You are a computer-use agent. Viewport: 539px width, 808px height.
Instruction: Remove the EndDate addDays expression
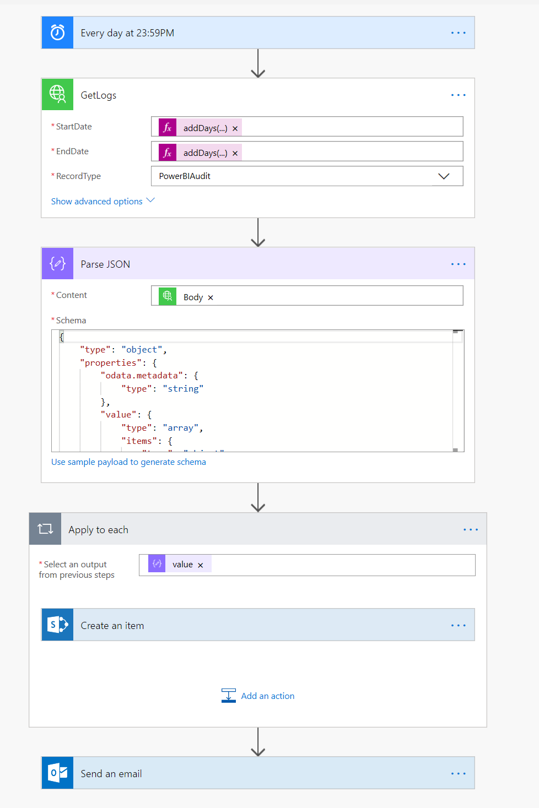[x=235, y=154]
